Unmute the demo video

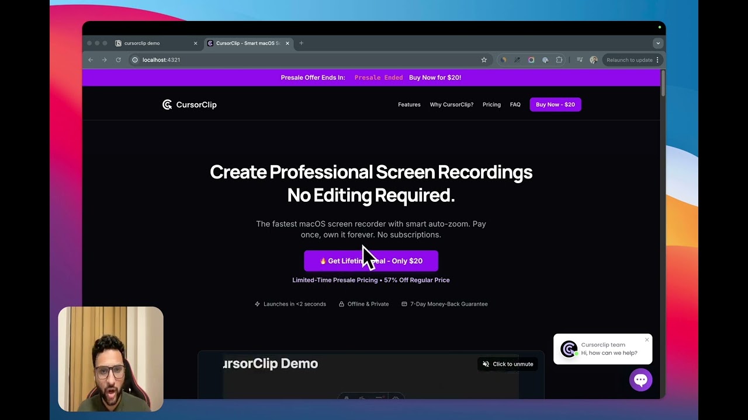click(507, 364)
